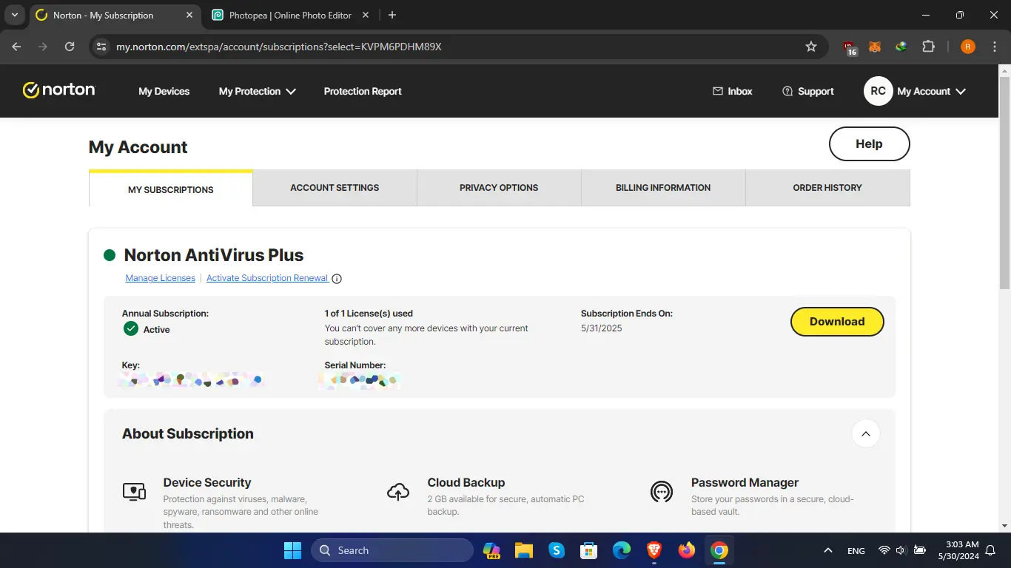1011x568 pixels.
Task: Click the RC profile avatar
Action: (878, 91)
